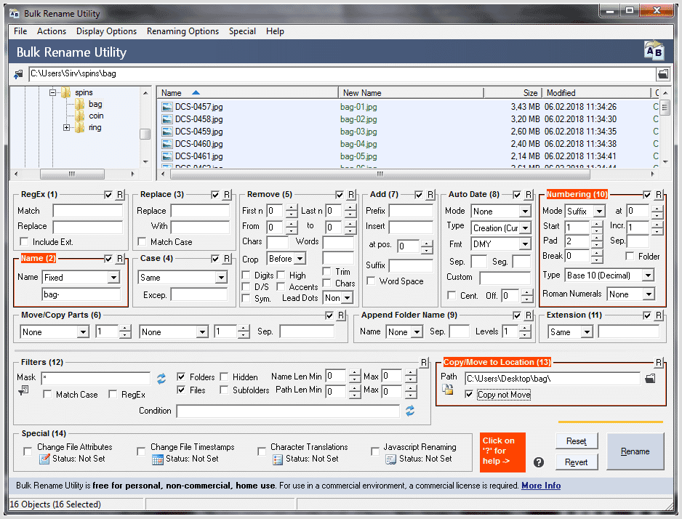
Task: Toggle the Change File Attributes checkbox
Action: point(28,451)
